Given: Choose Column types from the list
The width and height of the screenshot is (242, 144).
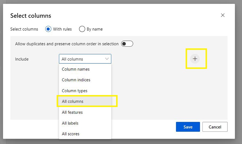Looking at the screenshot, I should 75,91.
